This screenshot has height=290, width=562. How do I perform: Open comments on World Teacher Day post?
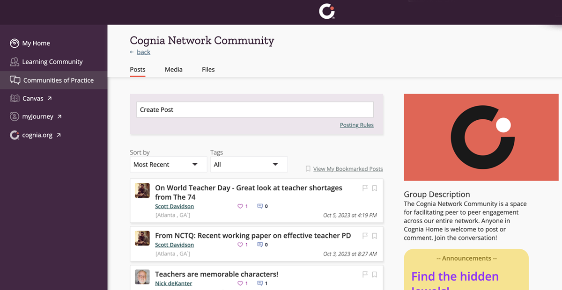point(260,206)
